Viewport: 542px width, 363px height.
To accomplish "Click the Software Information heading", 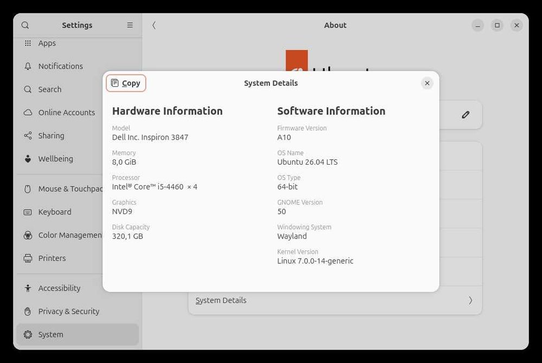I will click(x=331, y=111).
